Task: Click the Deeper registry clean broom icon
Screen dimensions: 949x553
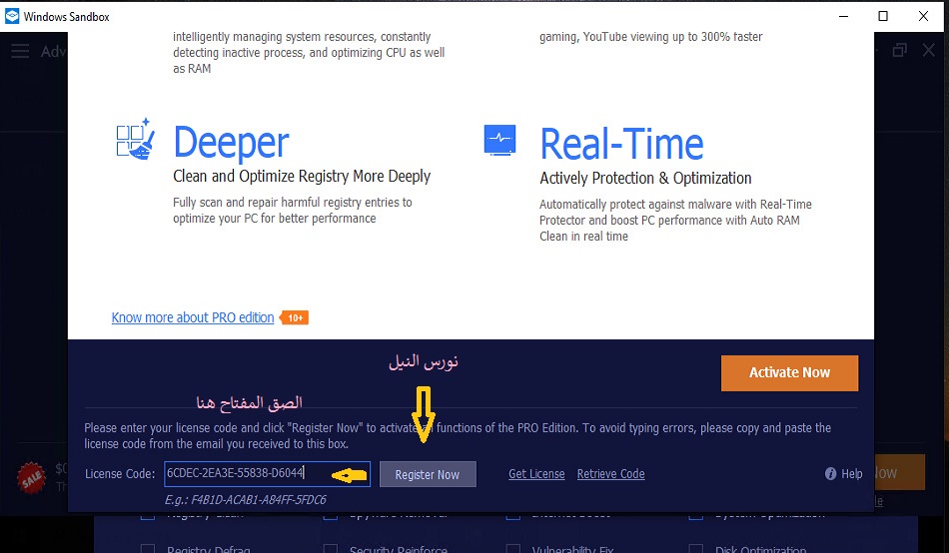Action: (x=136, y=140)
